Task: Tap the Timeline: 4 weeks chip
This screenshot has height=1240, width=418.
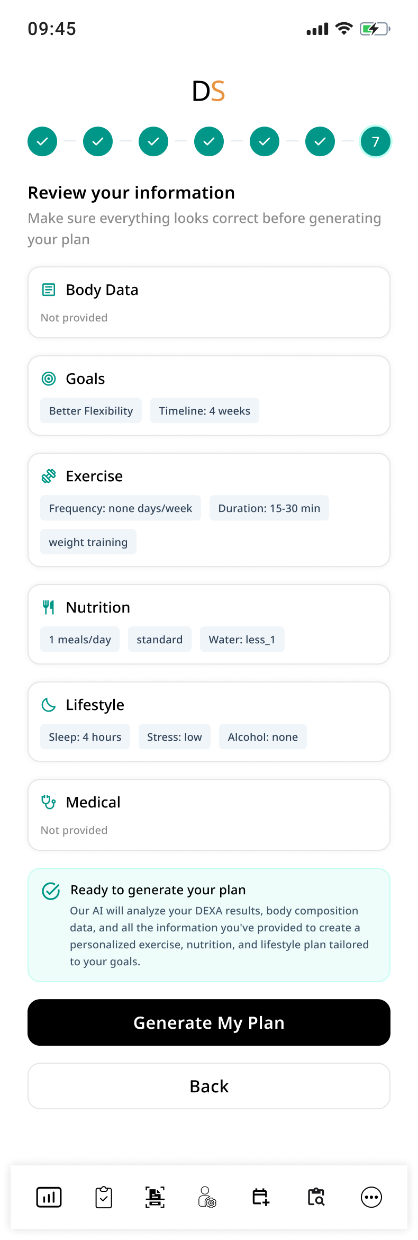Action: point(205,410)
